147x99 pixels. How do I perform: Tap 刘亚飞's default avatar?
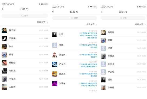tap(103, 64)
